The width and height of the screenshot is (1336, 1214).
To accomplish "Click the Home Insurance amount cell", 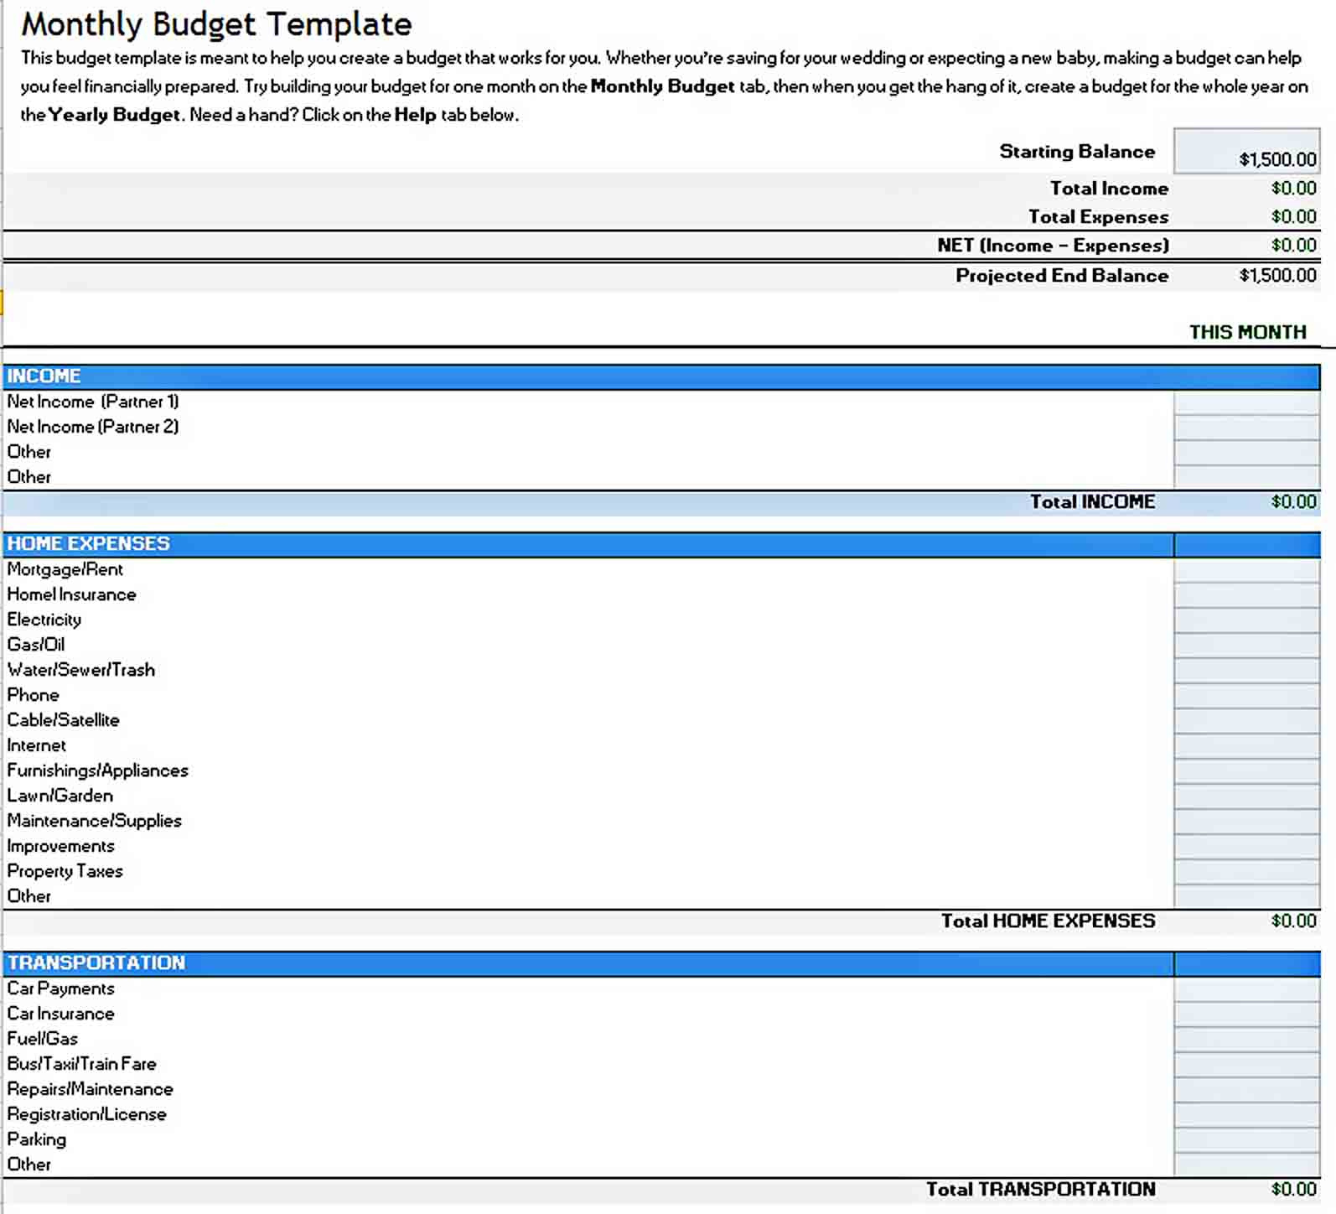I will pos(1246,595).
